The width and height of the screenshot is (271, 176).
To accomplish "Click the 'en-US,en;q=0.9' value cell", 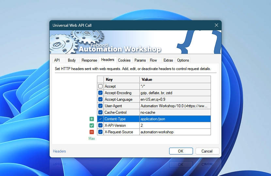I will [x=175, y=99].
